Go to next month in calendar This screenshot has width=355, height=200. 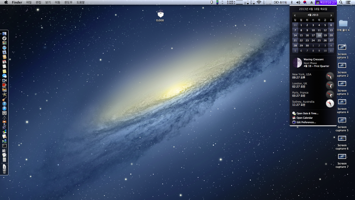click(x=331, y=15)
